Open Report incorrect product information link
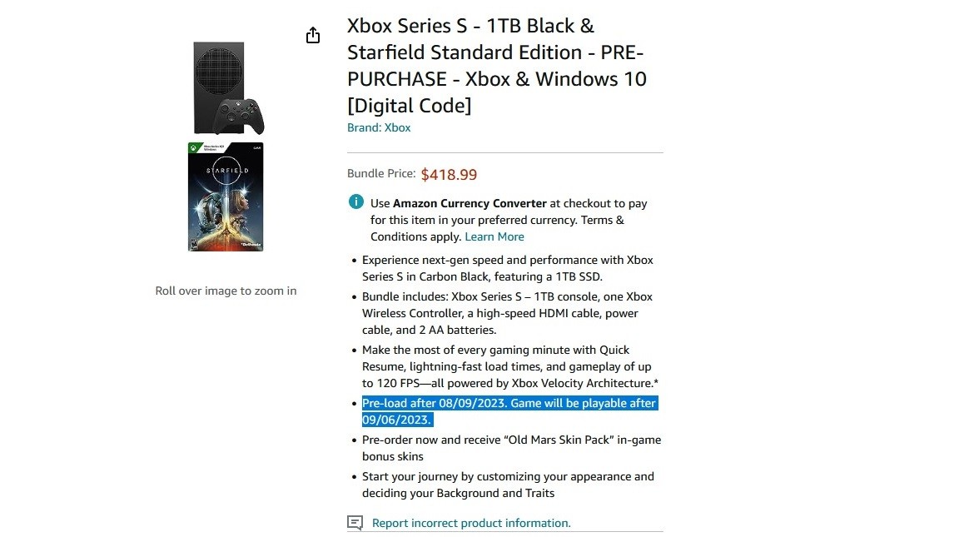Screen dimensions: 969x537 [x=471, y=523]
